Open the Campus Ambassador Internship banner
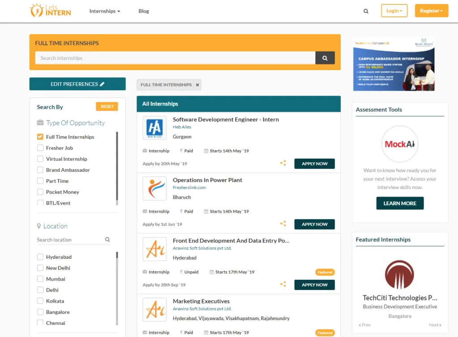 pos(394,64)
